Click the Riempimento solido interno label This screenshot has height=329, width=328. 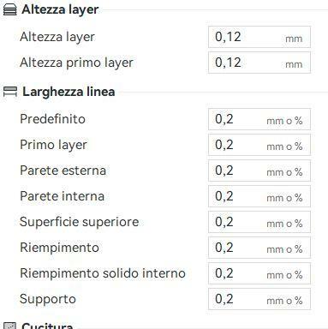click(x=103, y=273)
